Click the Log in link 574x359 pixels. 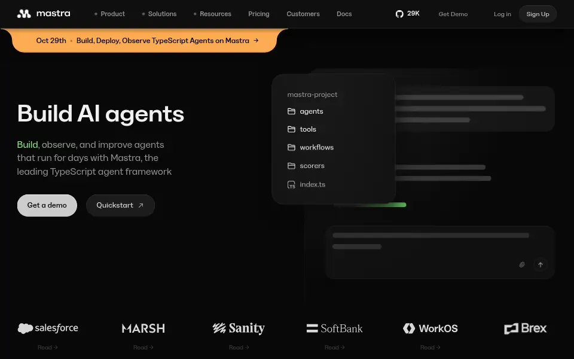pos(502,14)
